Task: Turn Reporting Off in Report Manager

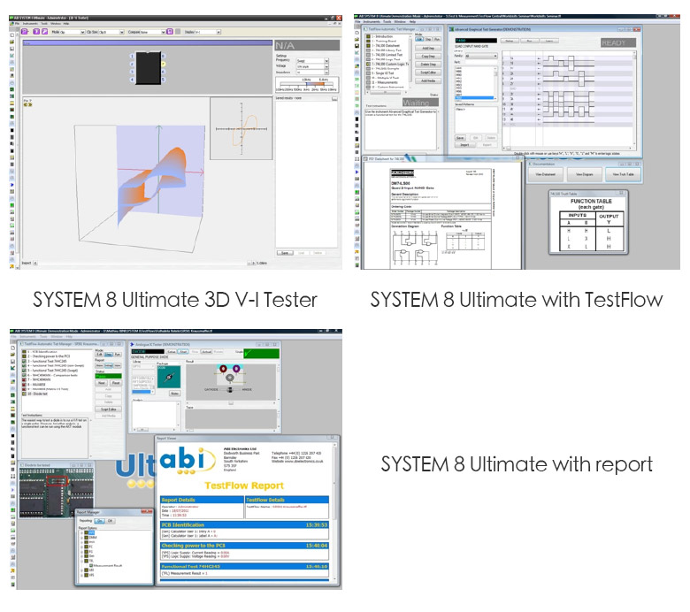Action: 110,521
